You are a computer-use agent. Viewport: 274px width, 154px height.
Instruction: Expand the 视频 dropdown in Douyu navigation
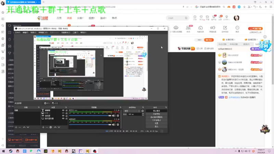pos(91,18)
